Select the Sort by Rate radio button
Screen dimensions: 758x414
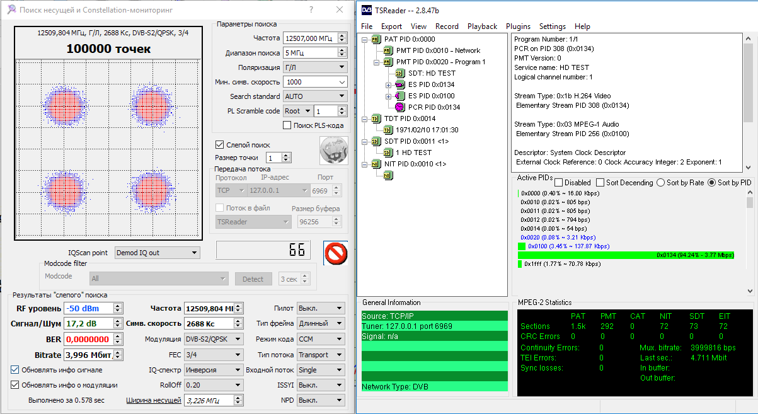point(661,183)
